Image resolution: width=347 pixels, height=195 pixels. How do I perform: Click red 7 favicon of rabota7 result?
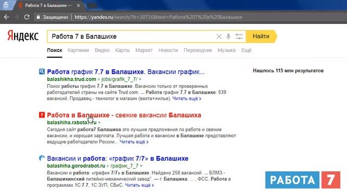click(x=42, y=115)
